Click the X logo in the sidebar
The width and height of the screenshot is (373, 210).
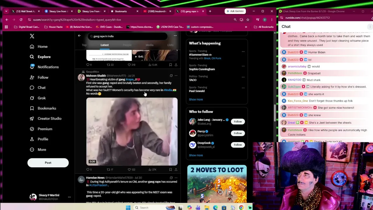pyautogui.click(x=32, y=36)
